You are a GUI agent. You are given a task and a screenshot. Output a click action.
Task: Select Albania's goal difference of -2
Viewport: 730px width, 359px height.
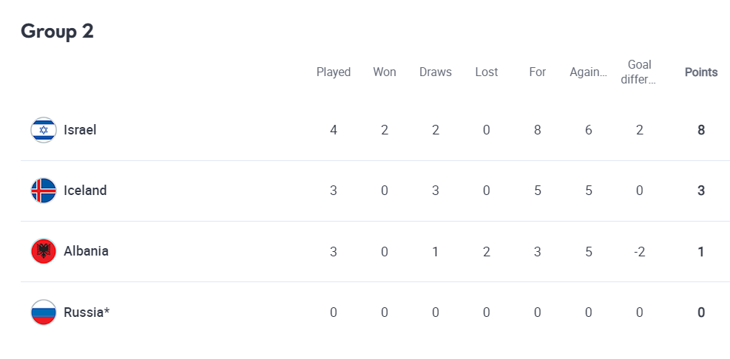point(639,252)
